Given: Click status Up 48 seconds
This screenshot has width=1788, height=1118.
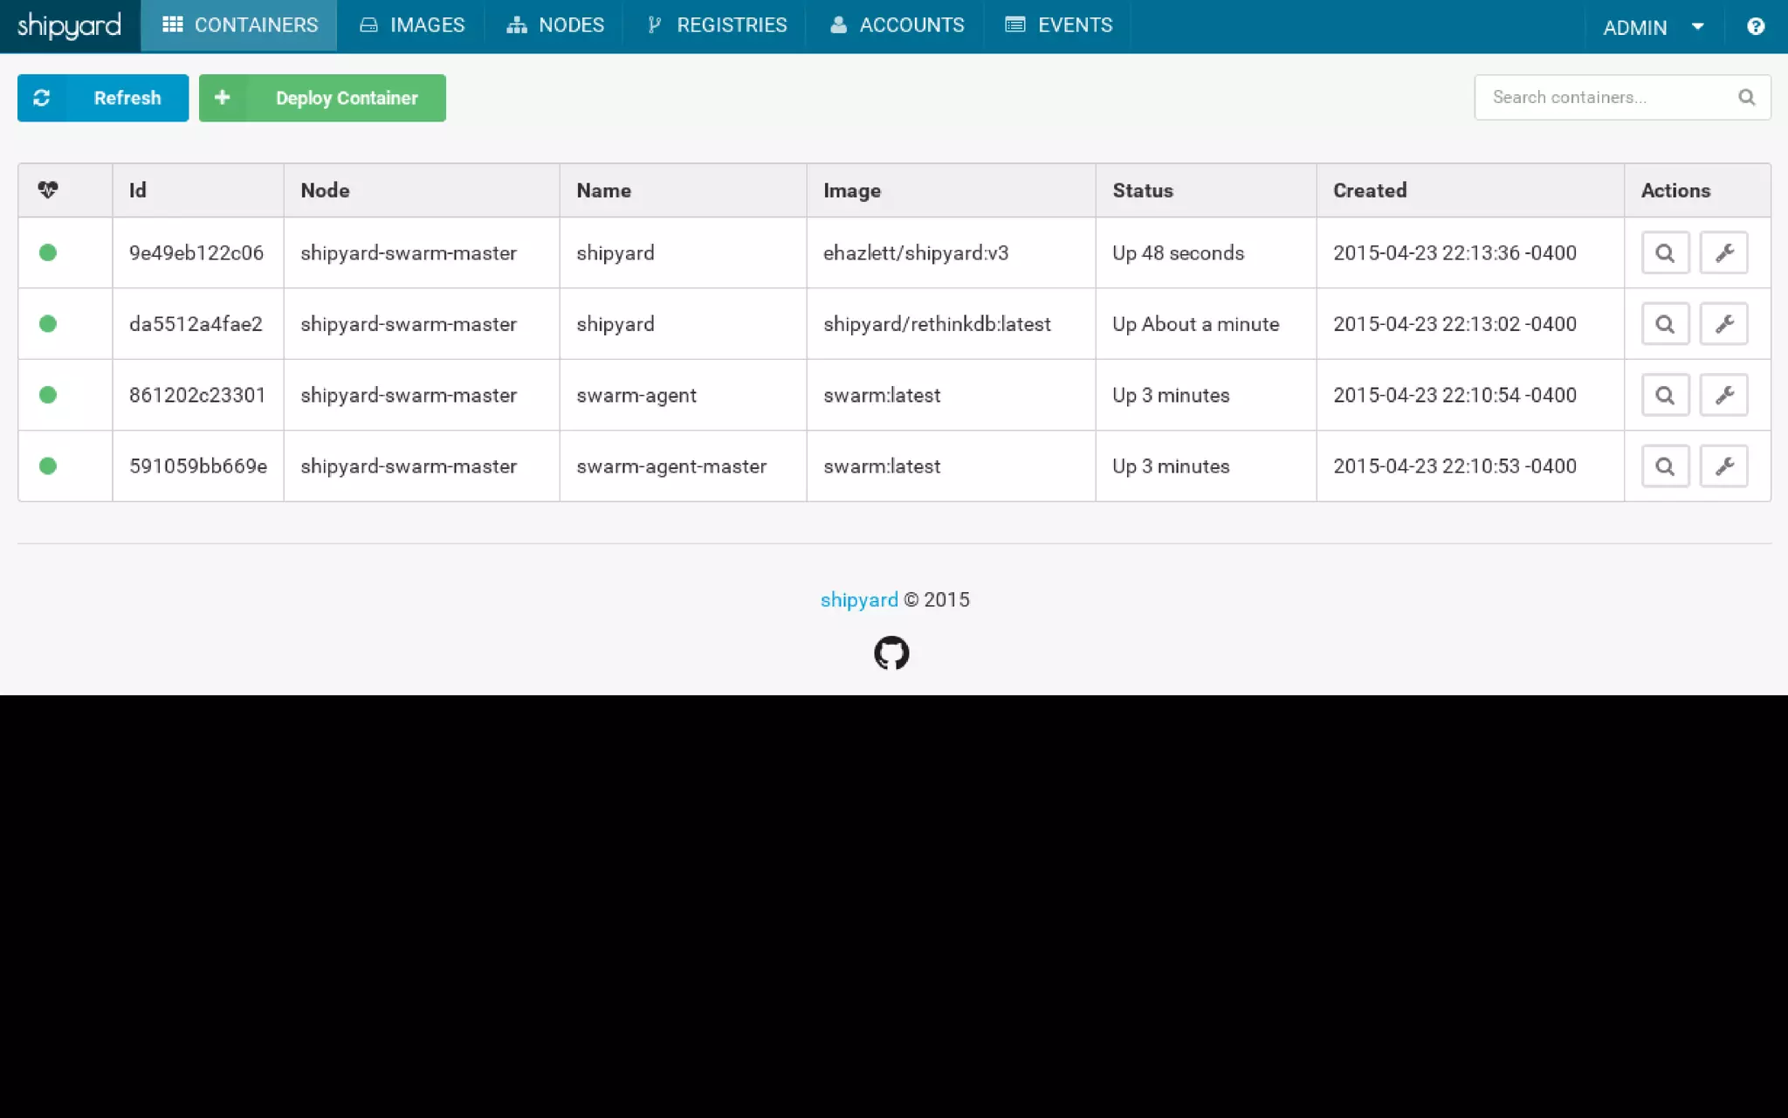Looking at the screenshot, I should click(1178, 253).
